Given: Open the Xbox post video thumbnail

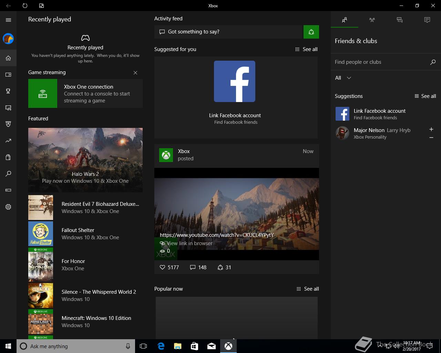Looking at the screenshot, I should coord(237,214).
